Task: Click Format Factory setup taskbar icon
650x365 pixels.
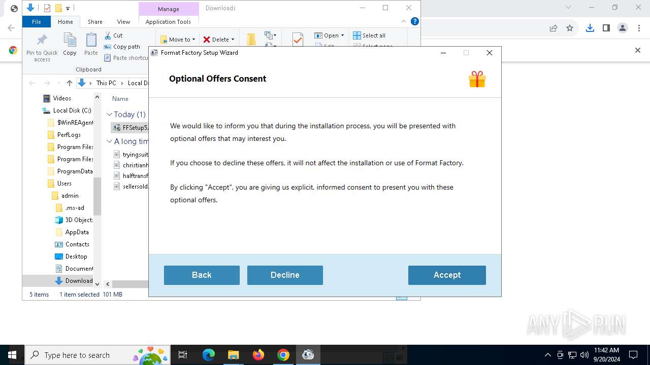Action: tap(308, 355)
